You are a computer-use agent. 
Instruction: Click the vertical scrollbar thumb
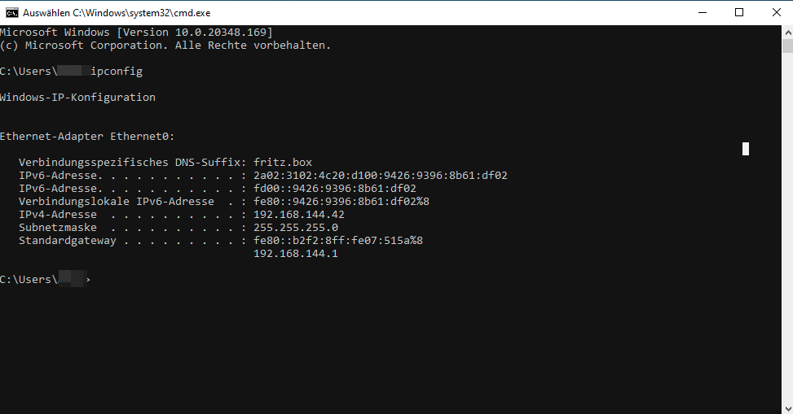[x=787, y=46]
